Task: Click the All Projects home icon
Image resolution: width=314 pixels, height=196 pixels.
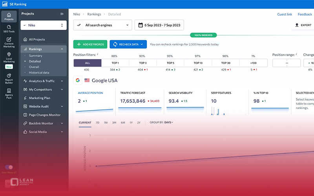Action: tap(25, 40)
